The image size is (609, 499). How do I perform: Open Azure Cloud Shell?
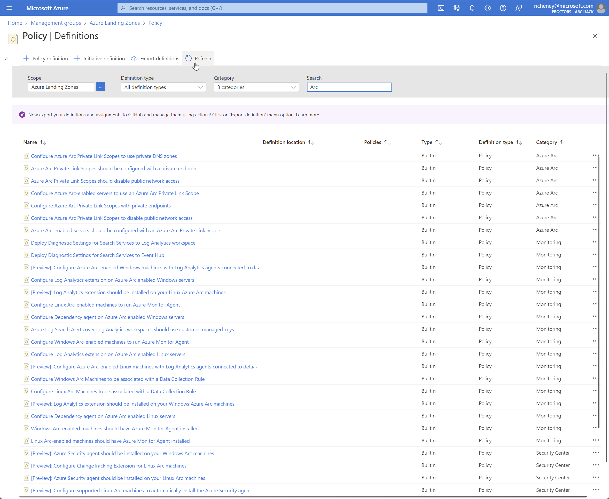tap(441, 8)
